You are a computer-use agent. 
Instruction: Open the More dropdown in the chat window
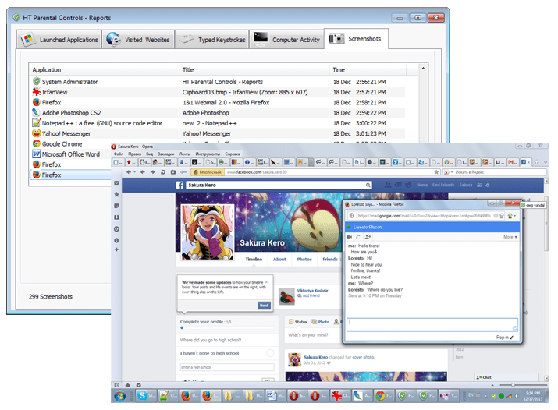[510, 237]
